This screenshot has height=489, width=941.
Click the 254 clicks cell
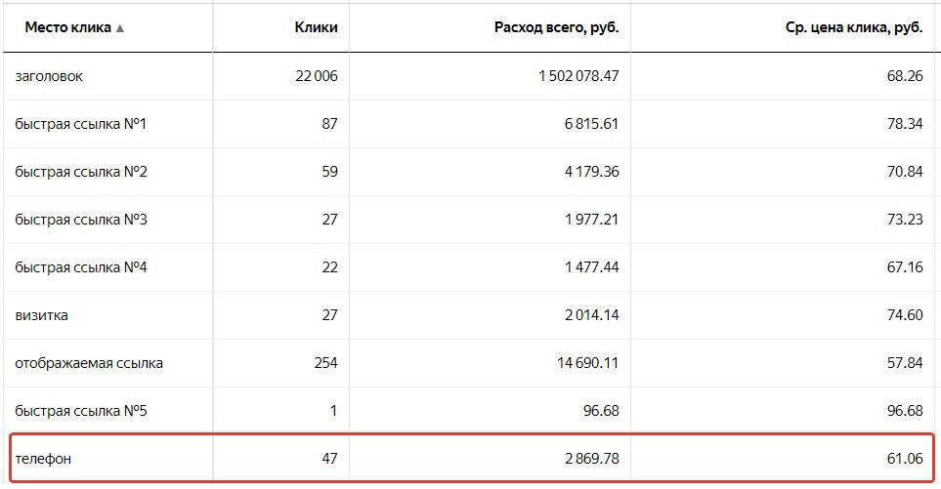pyautogui.click(x=325, y=363)
